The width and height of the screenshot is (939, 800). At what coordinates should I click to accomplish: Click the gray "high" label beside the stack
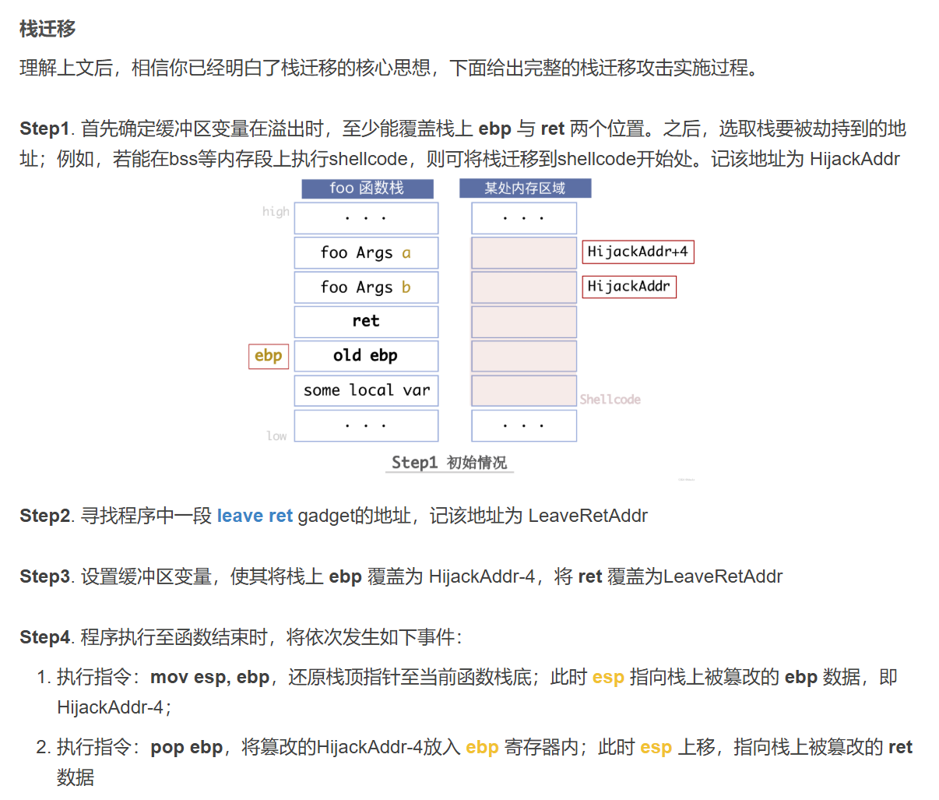[276, 212]
